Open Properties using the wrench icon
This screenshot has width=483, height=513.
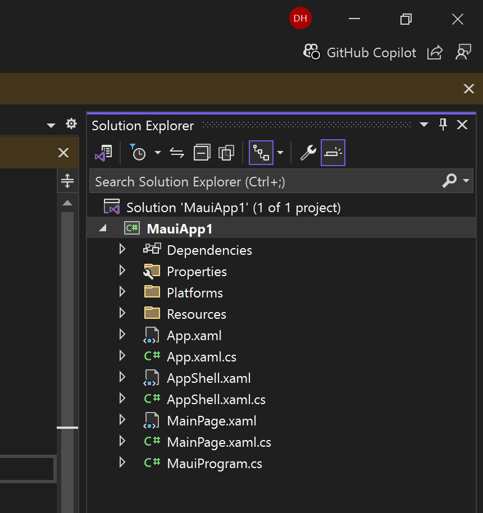coord(308,153)
